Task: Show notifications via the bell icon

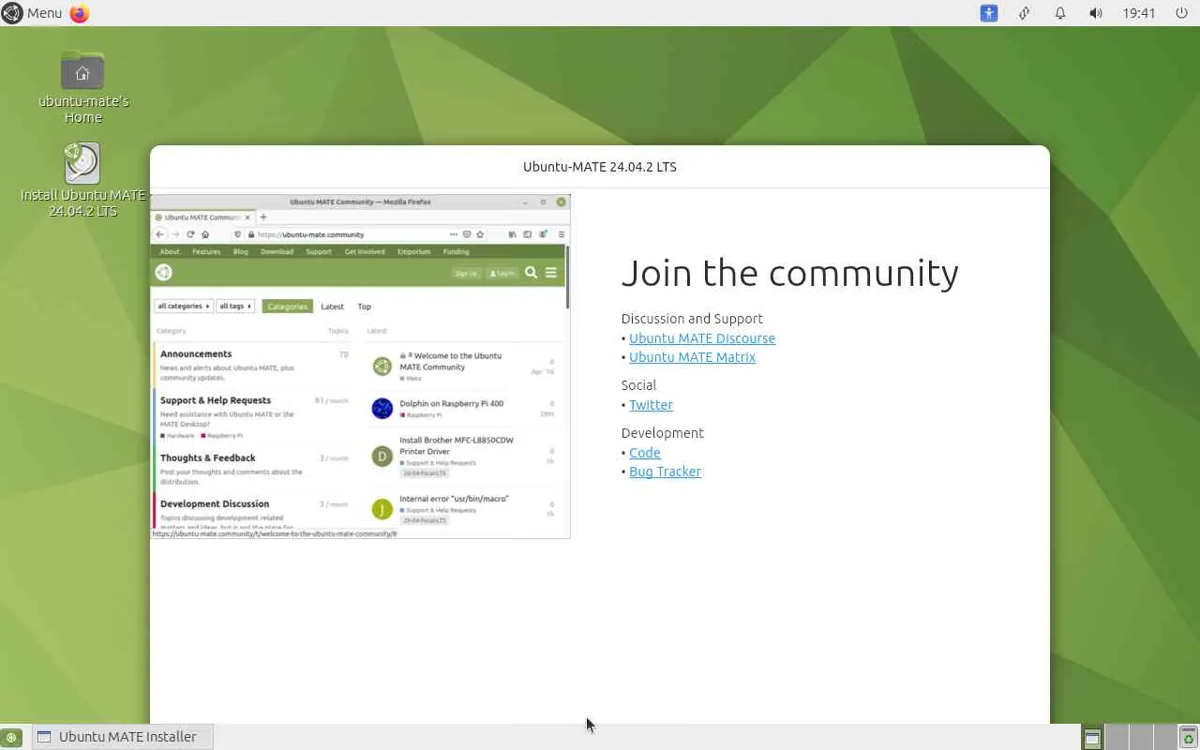Action: pyautogui.click(x=1060, y=13)
